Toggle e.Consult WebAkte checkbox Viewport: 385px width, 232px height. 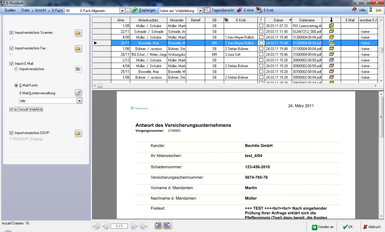[11, 110]
